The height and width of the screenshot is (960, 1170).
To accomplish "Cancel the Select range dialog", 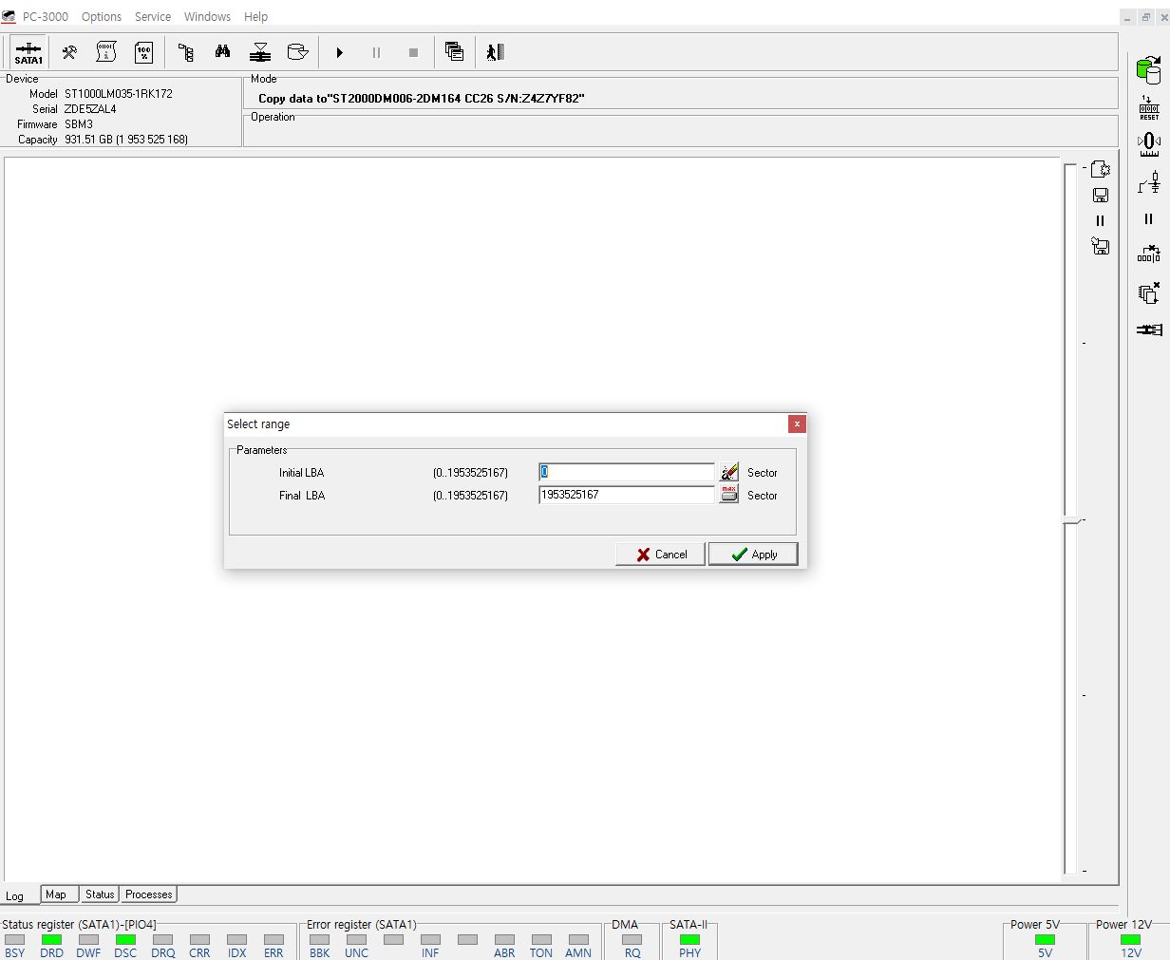I will click(x=661, y=555).
